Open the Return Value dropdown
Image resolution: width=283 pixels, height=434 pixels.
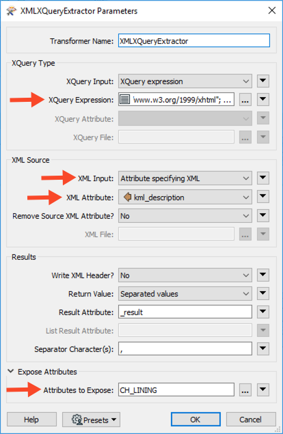(185, 294)
